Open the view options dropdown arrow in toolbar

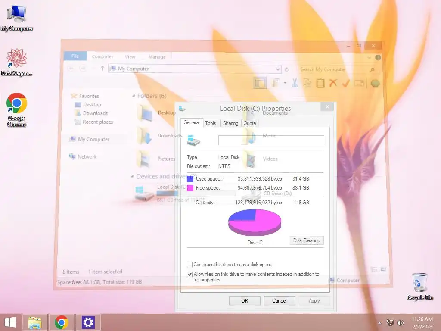click(285, 83)
